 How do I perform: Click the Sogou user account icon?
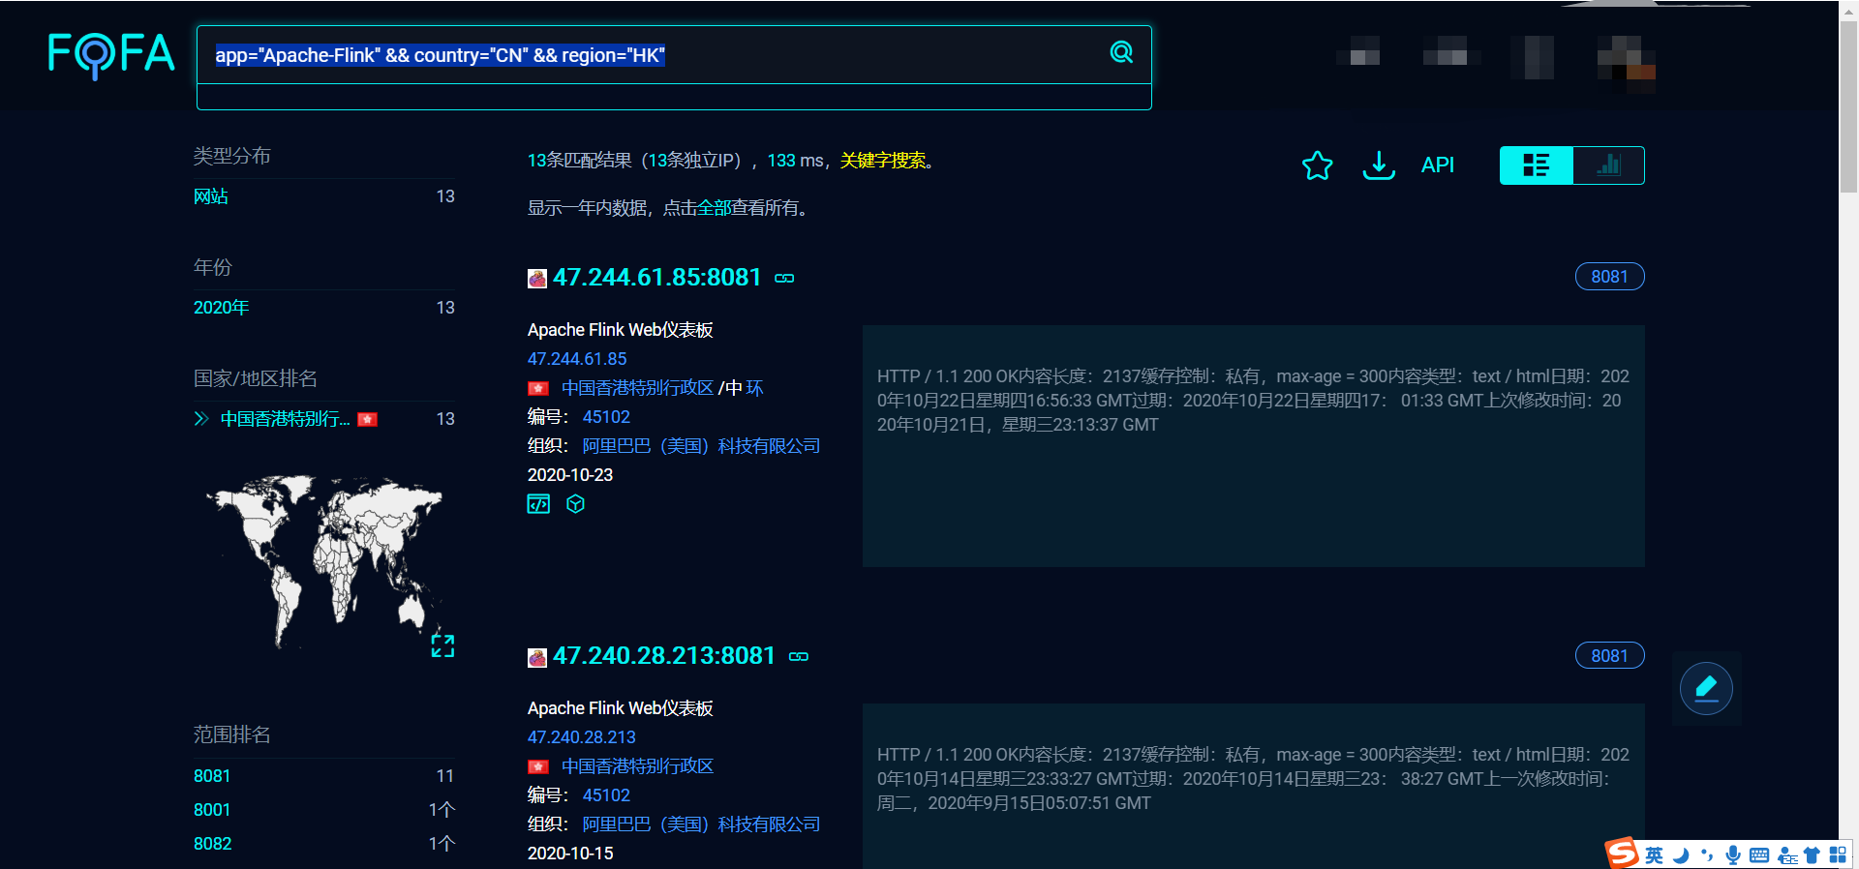coord(1786,855)
